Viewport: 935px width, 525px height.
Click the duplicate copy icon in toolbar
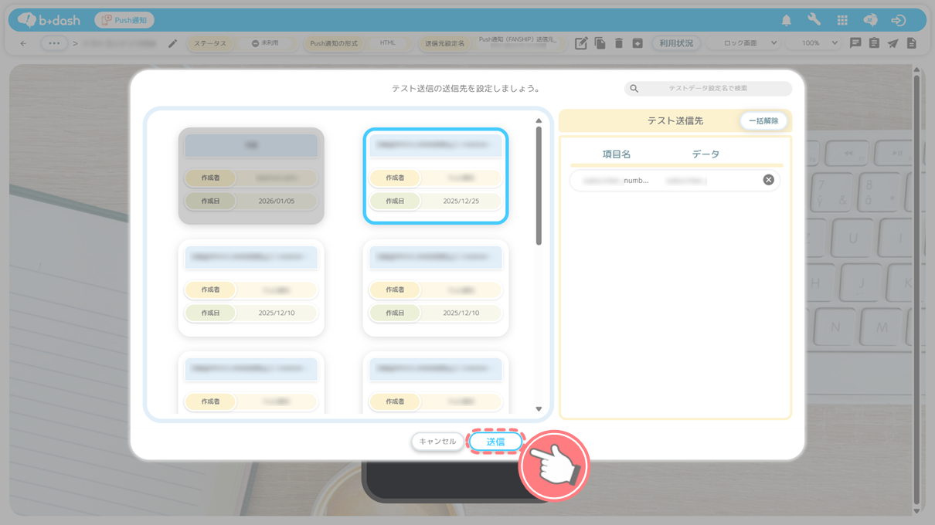(600, 43)
